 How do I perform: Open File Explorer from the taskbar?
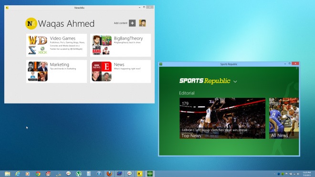coord(8,174)
